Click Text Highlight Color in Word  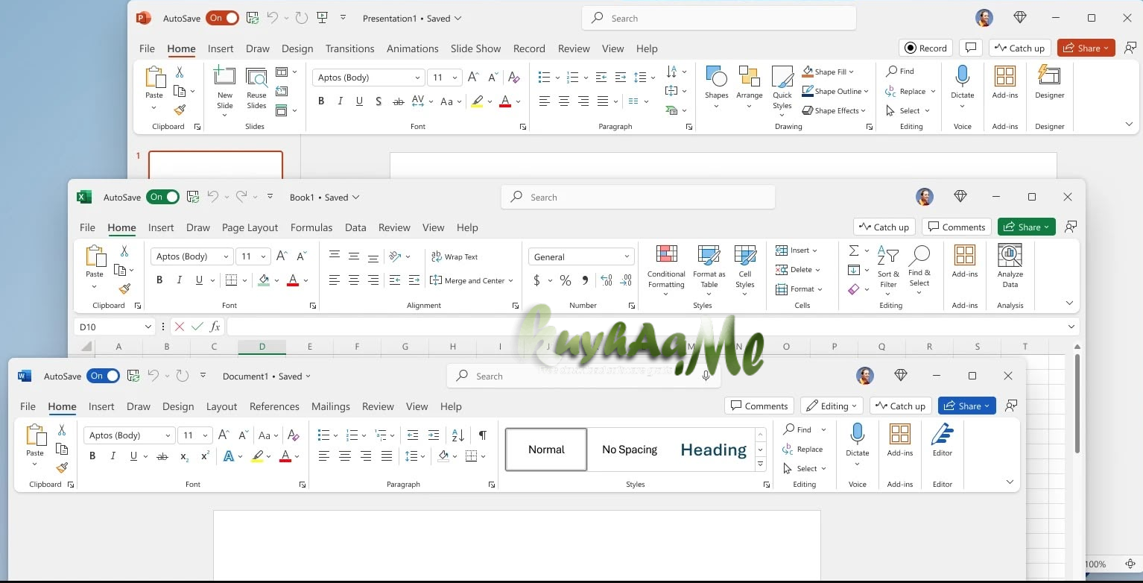pos(257,456)
